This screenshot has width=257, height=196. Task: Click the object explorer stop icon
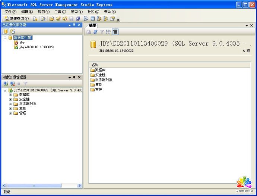click(x=19, y=84)
